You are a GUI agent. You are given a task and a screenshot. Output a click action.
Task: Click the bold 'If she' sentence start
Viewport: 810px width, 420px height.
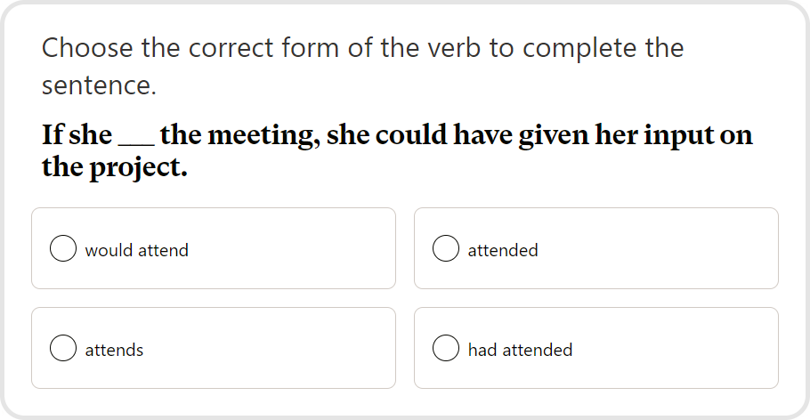tap(77, 135)
